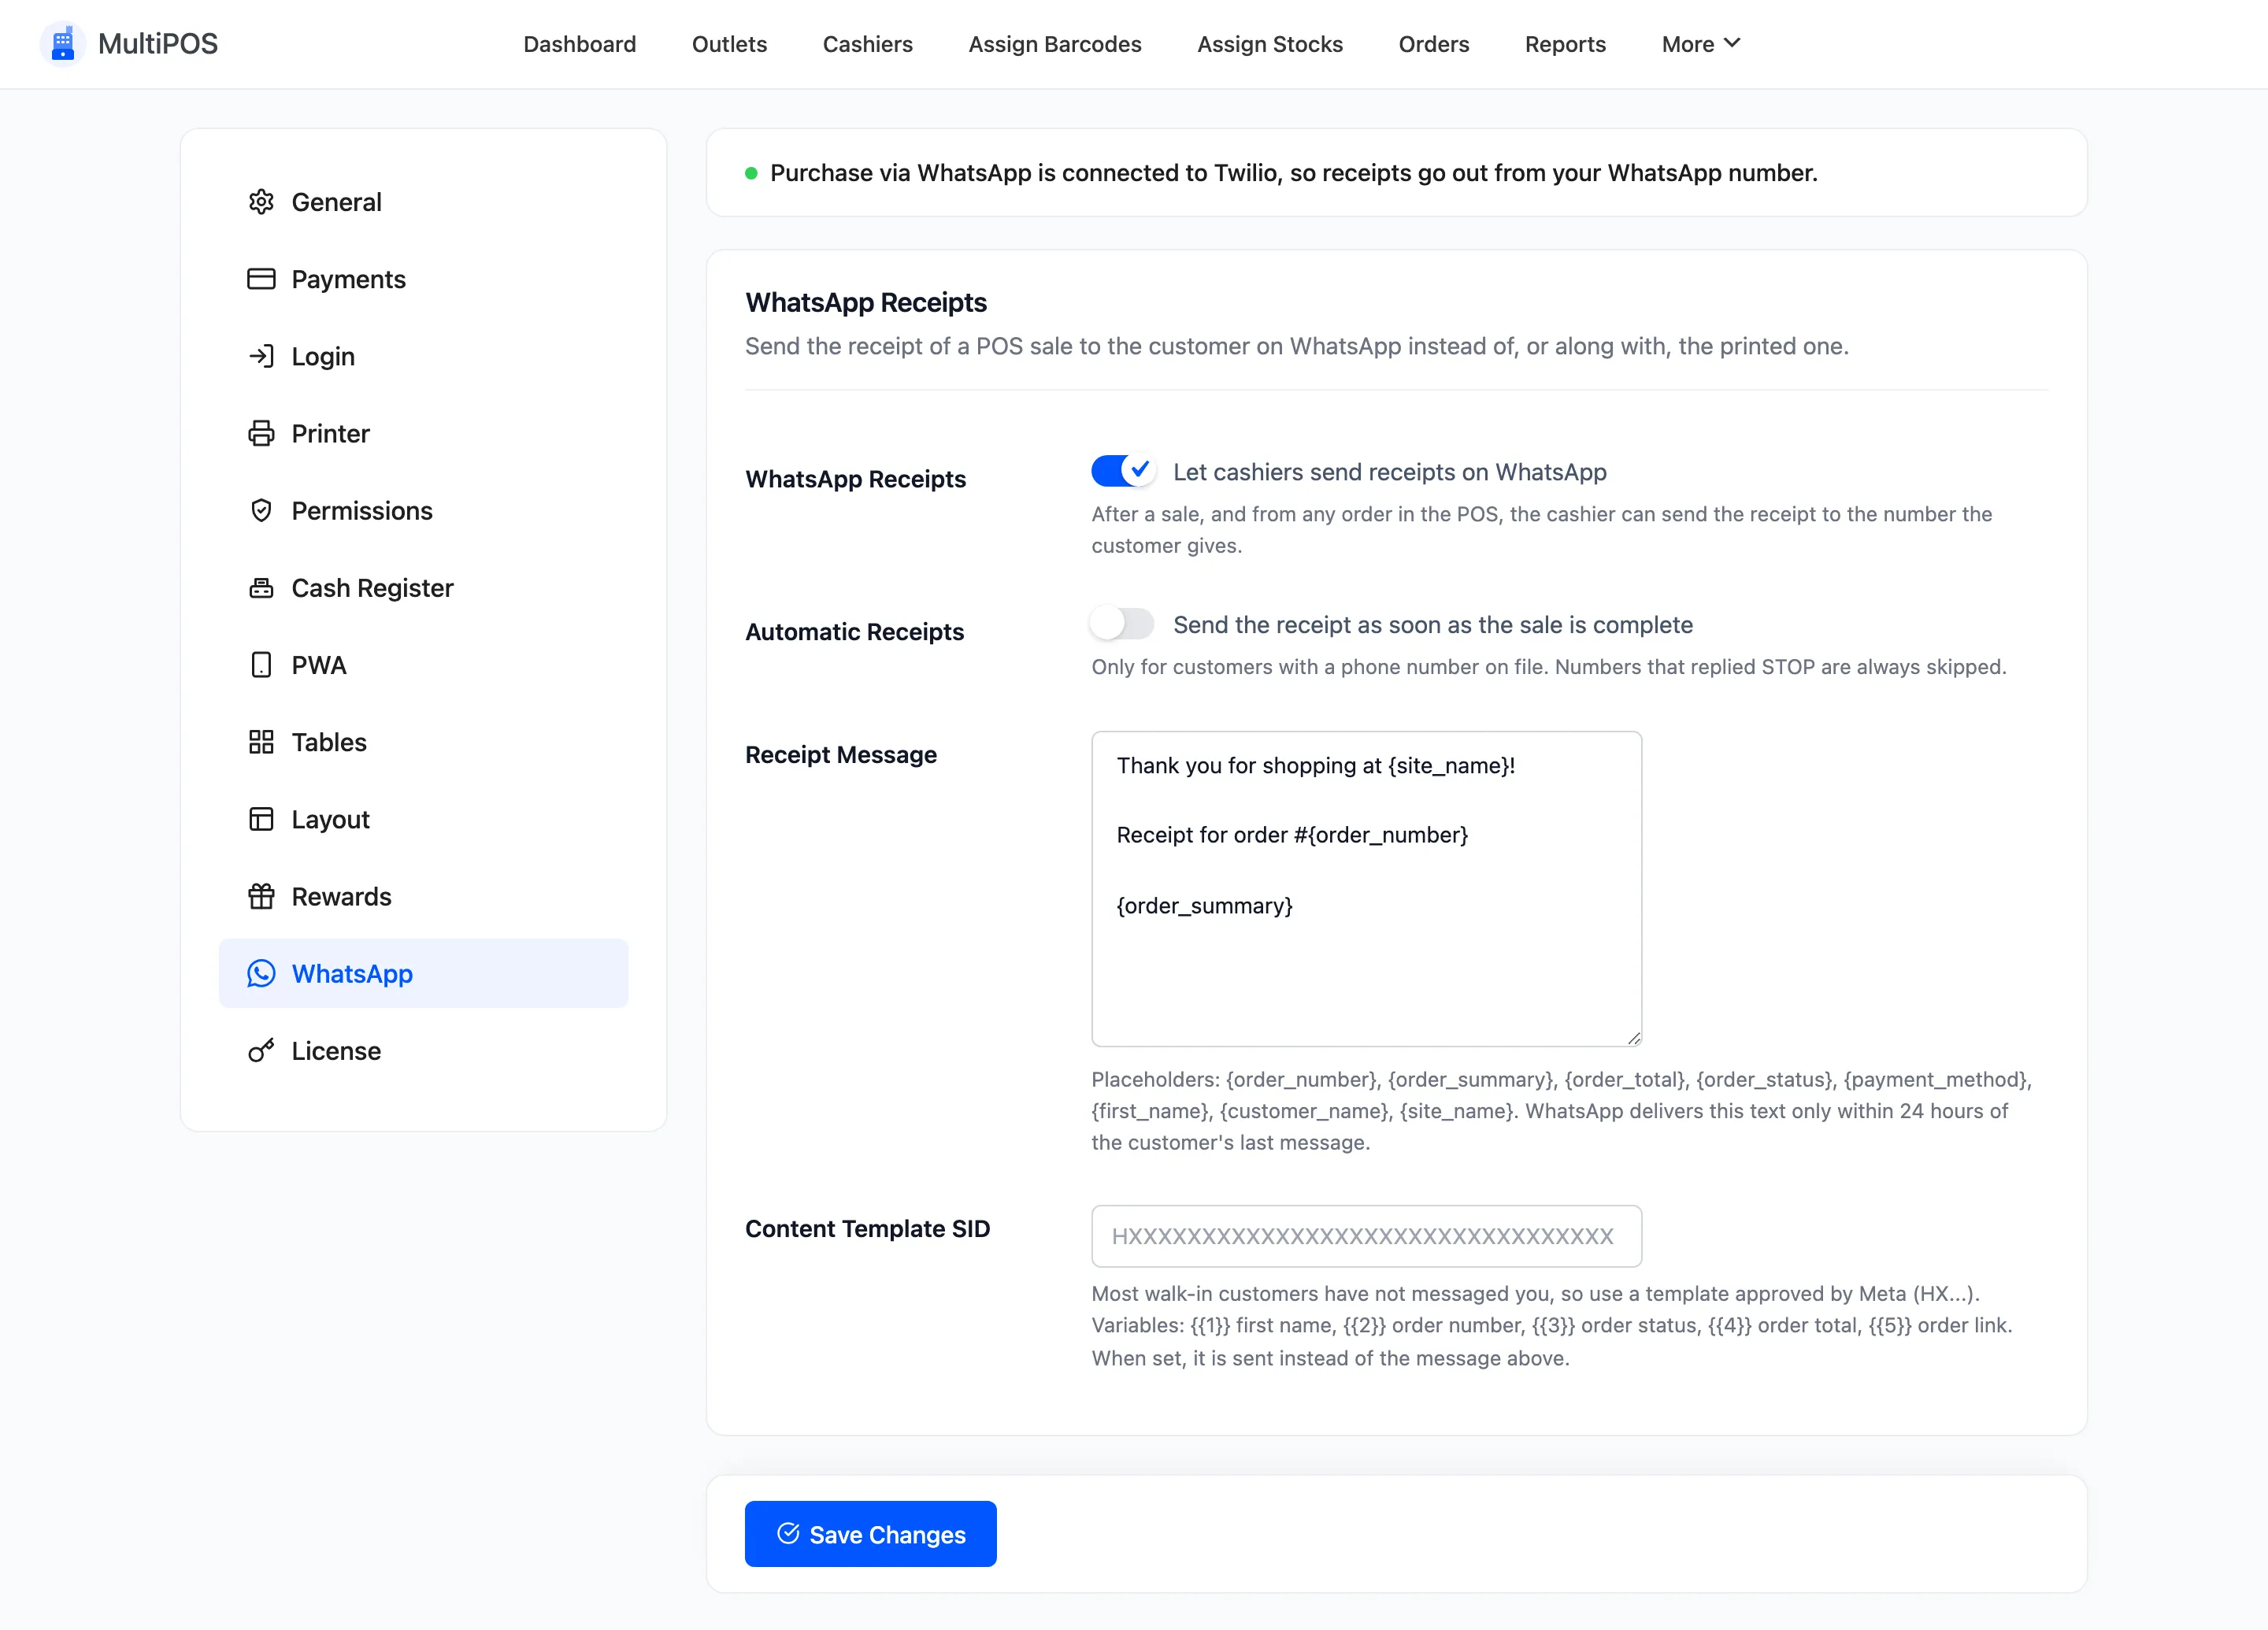The image size is (2268, 1630).
Task: Expand the More dropdown menu
Action: (1700, 44)
